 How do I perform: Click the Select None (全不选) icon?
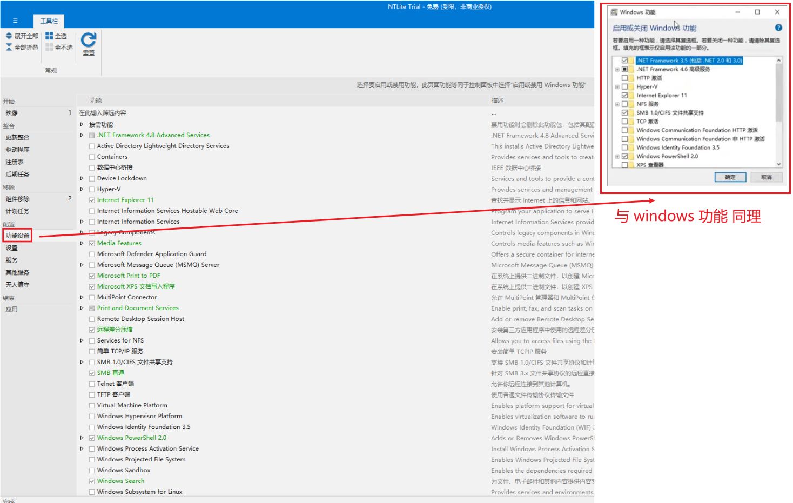(x=49, y=48)
